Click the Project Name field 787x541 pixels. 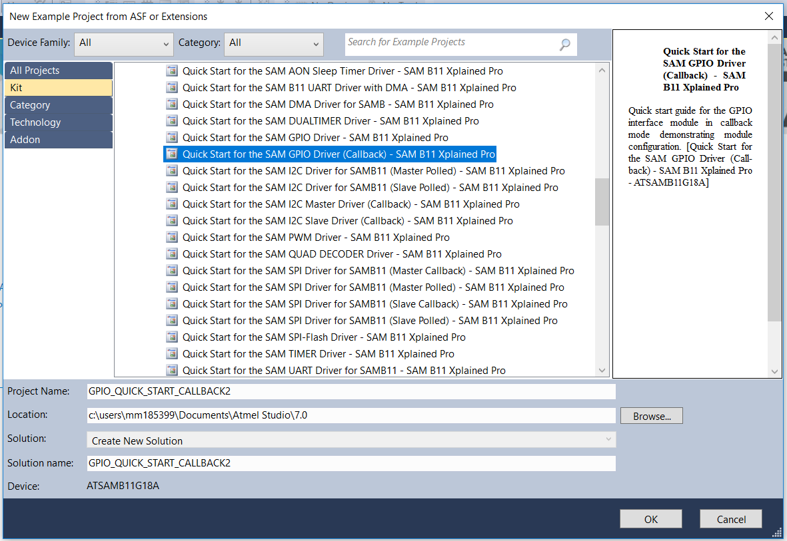(x=351, y=391)
